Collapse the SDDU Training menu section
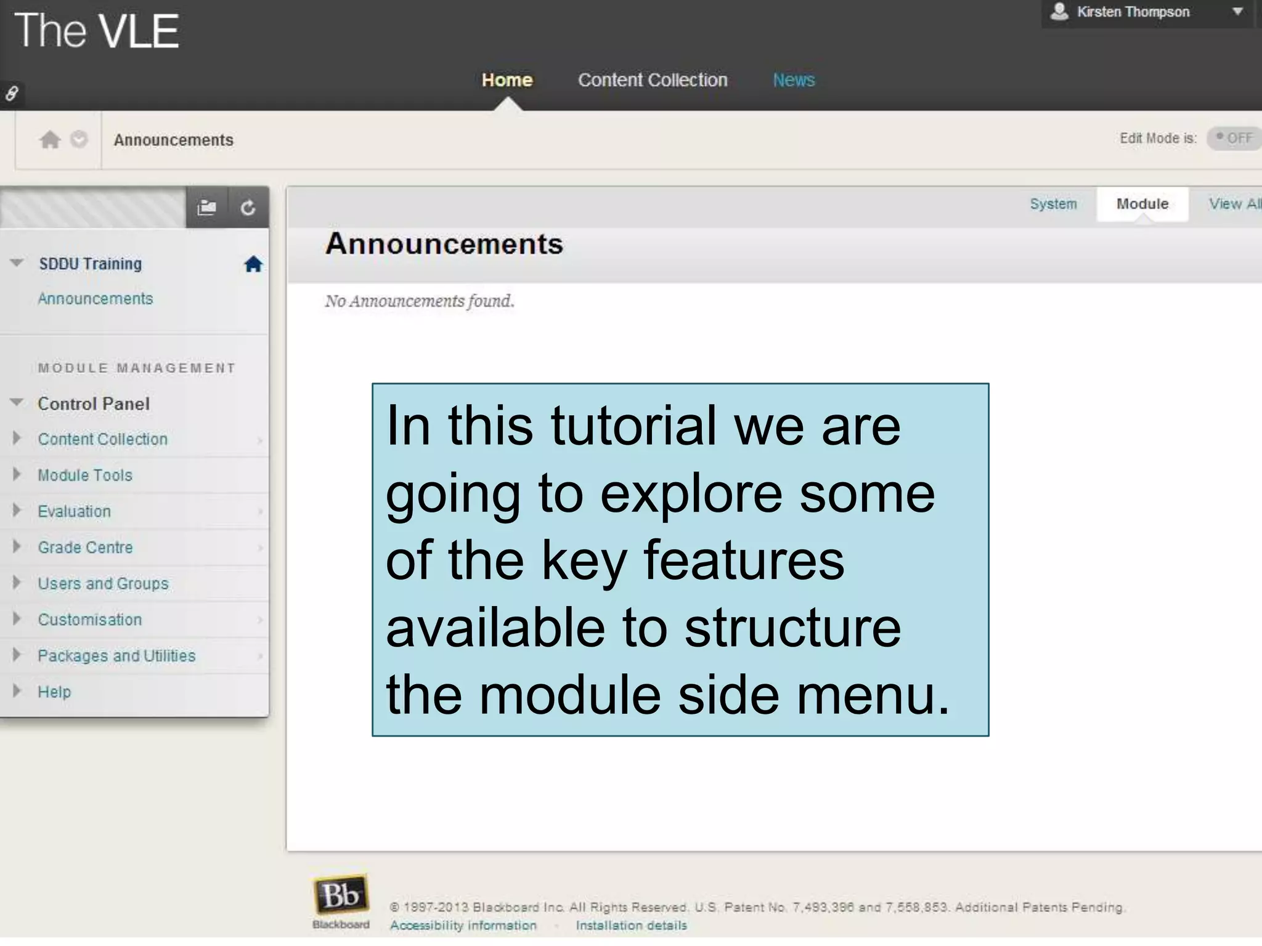The height and width of the screenshot is (946, 1262). (17, 263)
